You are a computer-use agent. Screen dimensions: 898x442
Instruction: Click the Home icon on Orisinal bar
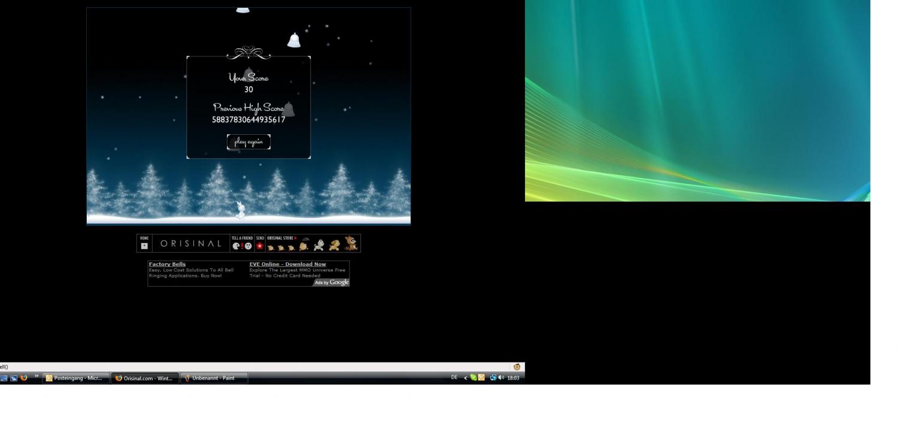pos(144,246)
